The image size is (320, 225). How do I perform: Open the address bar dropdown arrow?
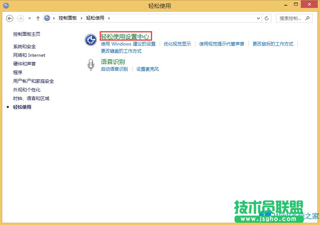(x=258, y=18)
